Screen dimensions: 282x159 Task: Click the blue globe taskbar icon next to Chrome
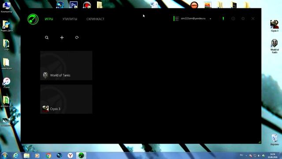point(59,155)
